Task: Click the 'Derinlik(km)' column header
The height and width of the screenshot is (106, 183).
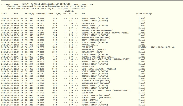Action: pos(54,14)
